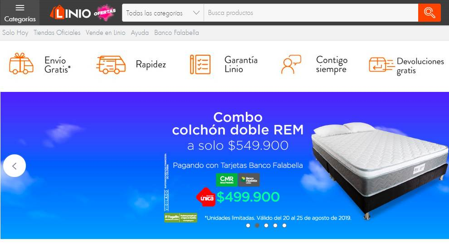
Task: Select the first carousel dot indicator
Action: click(x=248, y=225)
